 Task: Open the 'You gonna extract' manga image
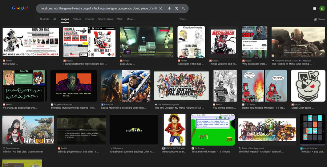click(225, 86)
